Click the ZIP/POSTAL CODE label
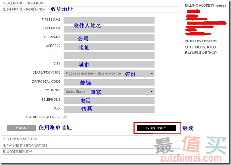The height and width of the screenshot is (165, 231). click(x=46, y=82)
